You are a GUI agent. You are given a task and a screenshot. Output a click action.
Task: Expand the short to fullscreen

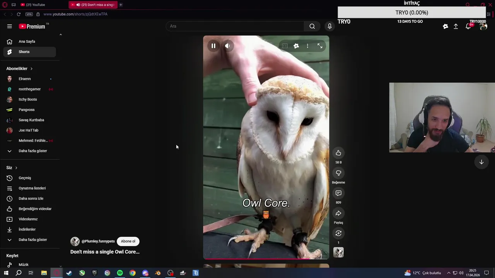click(320, 46)
